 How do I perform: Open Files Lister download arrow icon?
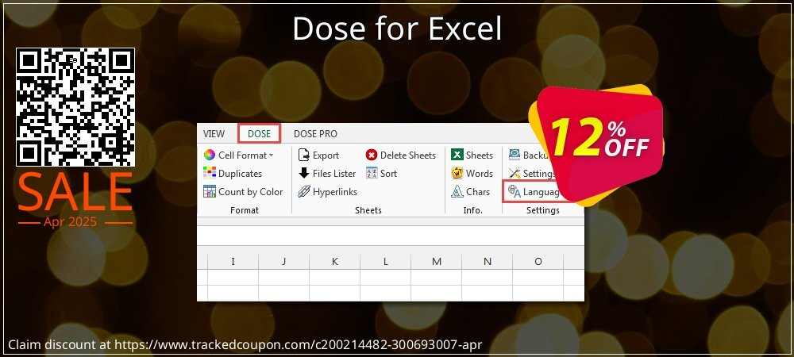(x=304, y=174)
